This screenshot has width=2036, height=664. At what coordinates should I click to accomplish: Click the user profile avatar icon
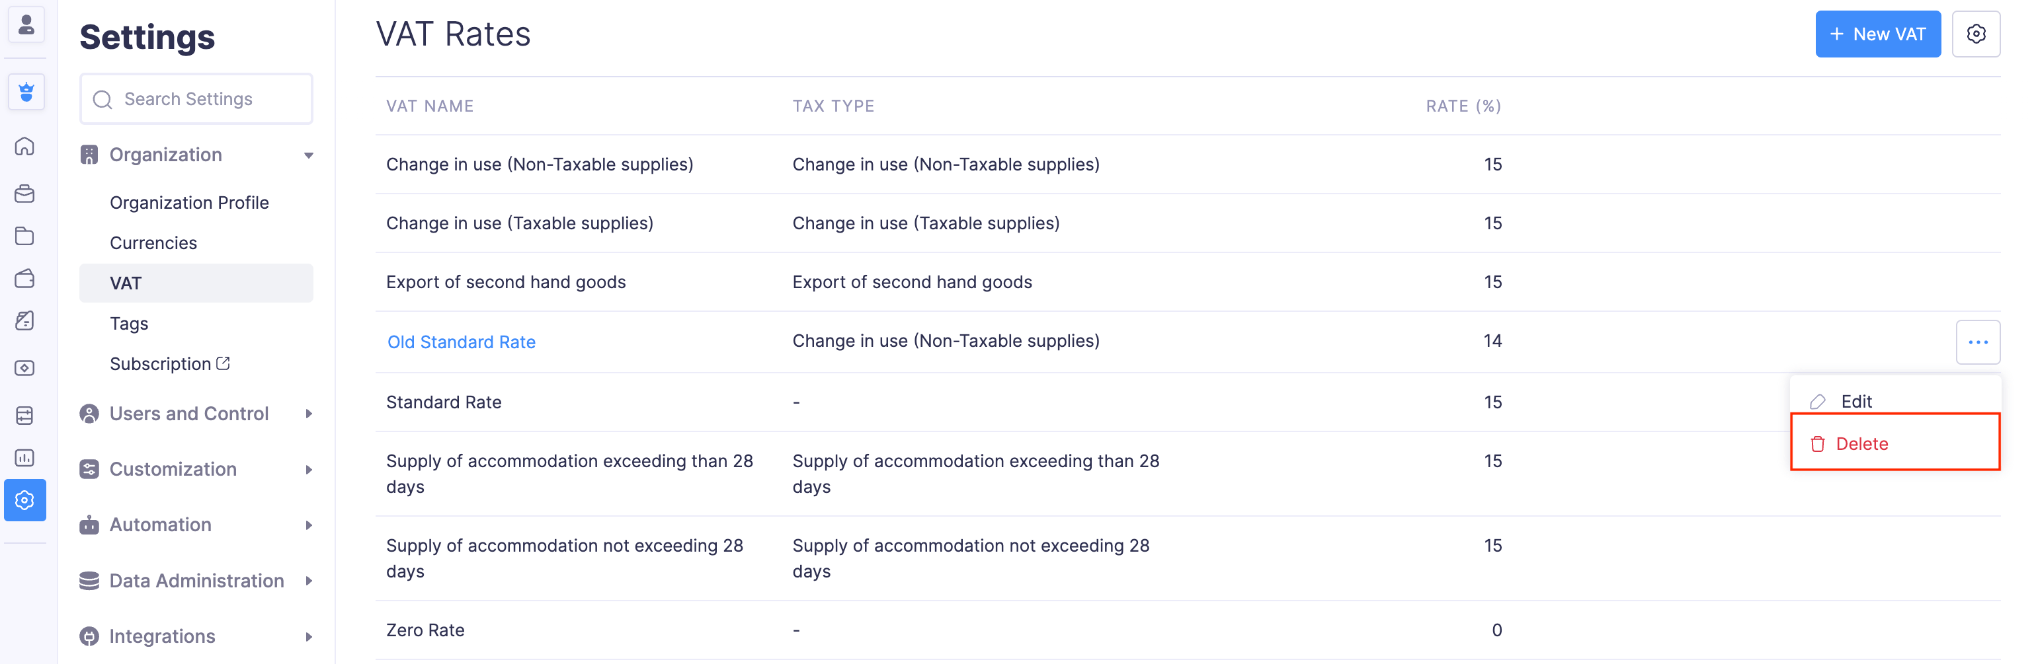[26, 24]
